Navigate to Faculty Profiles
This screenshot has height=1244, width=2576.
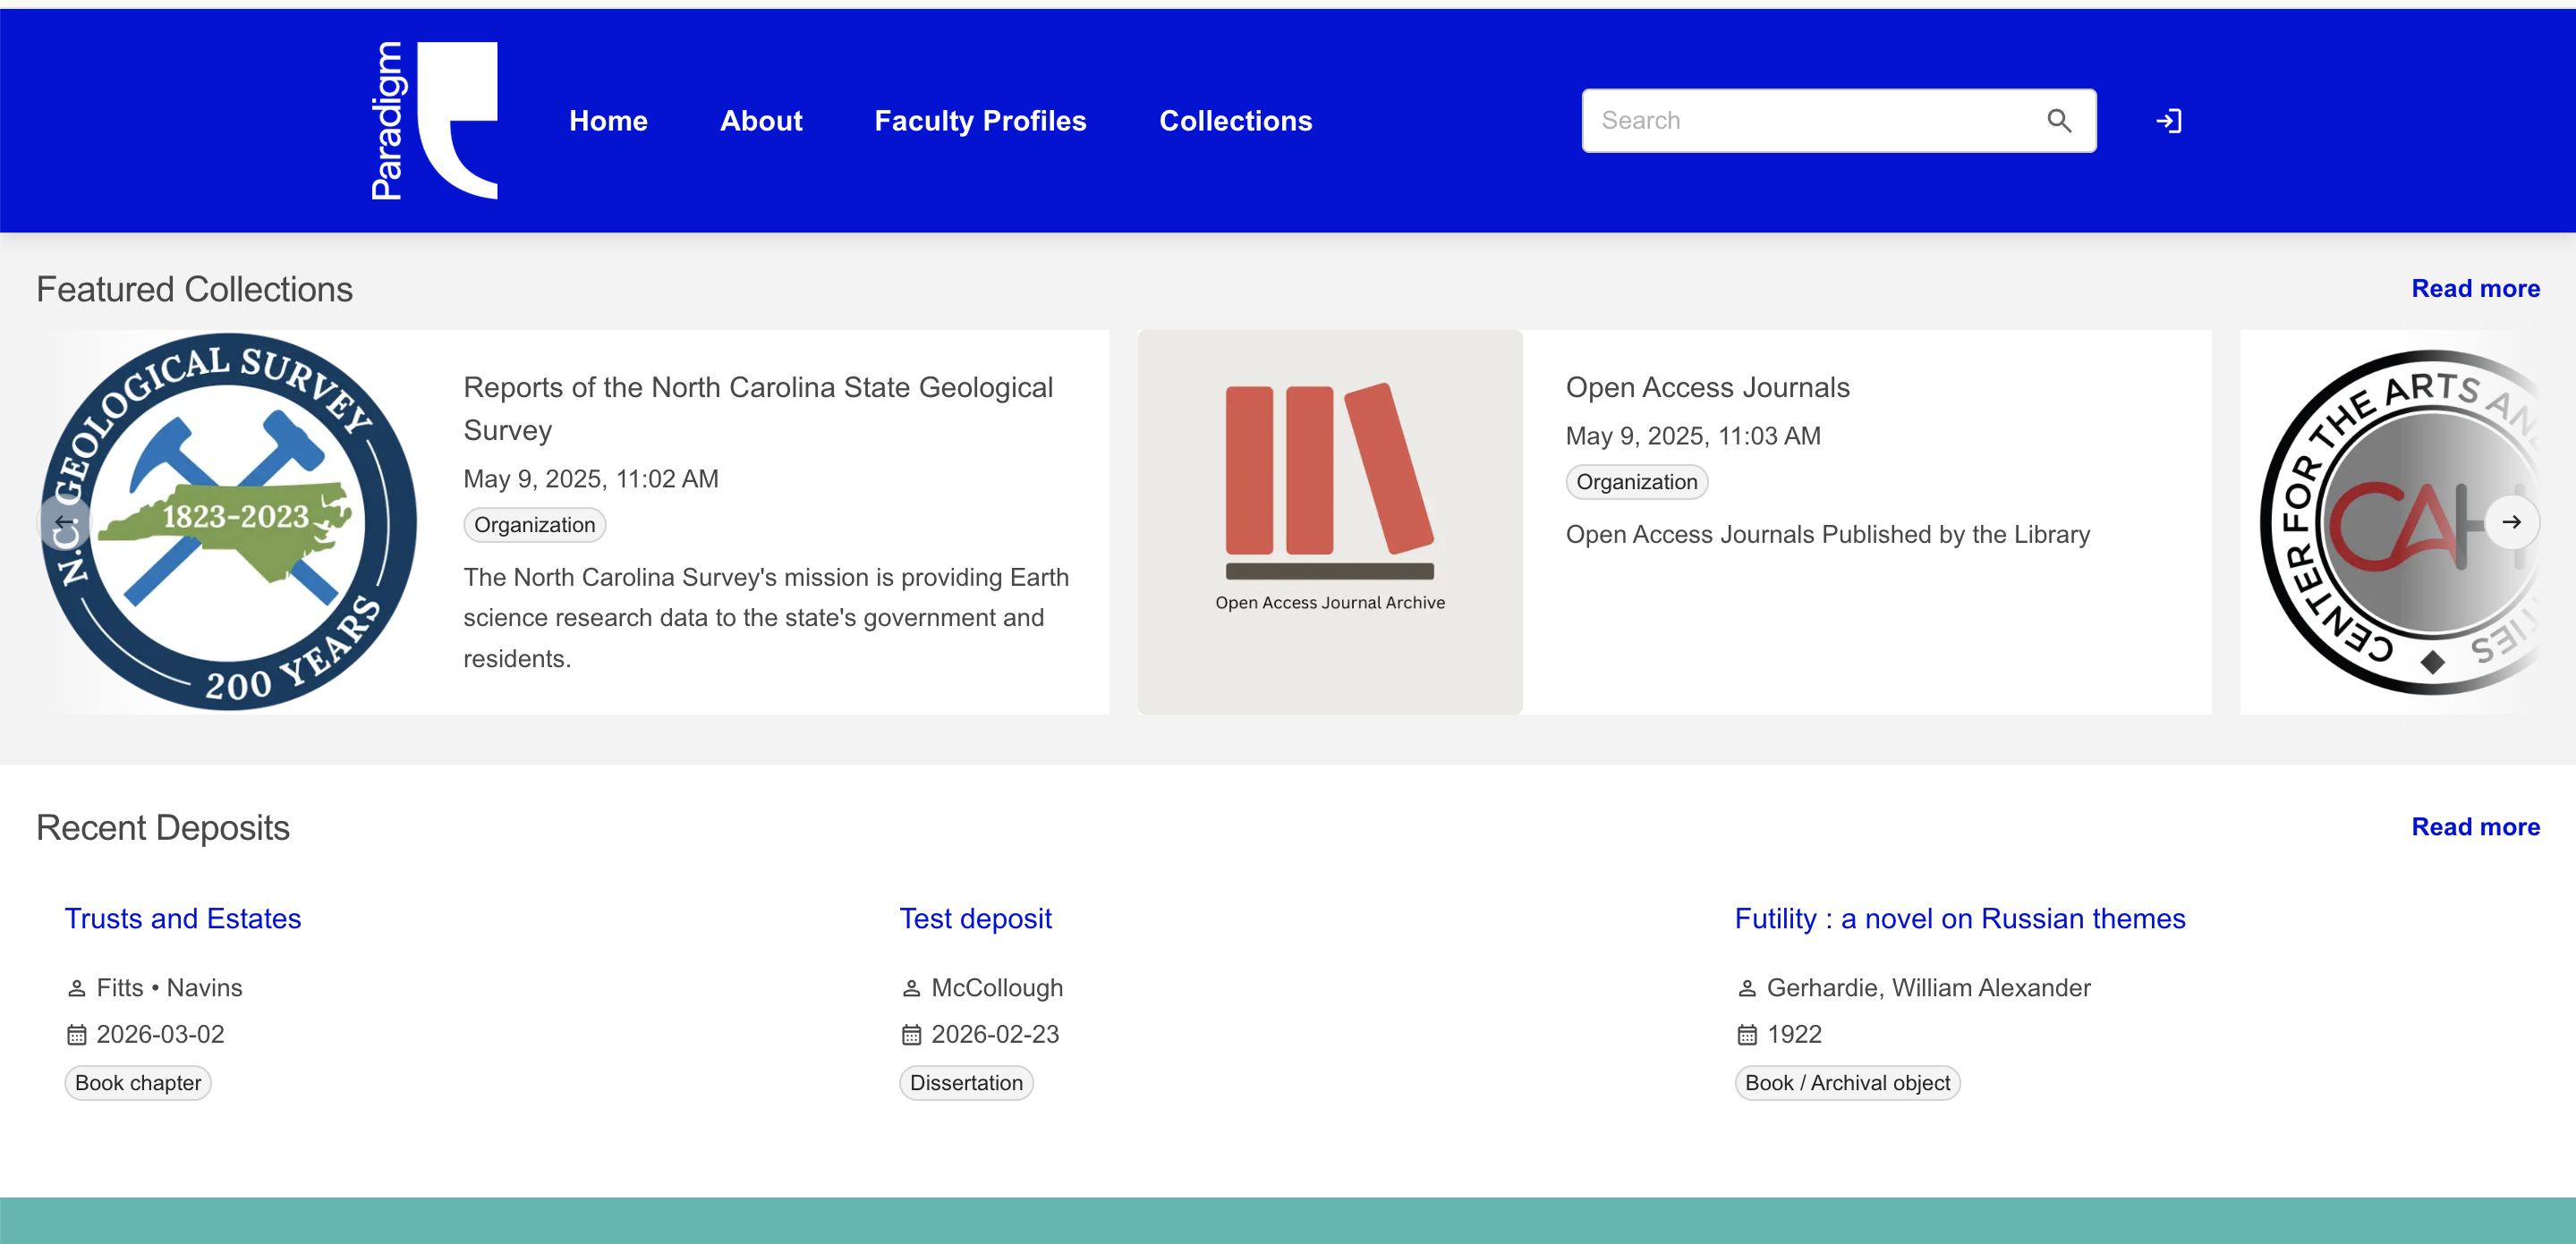[x=979, y=121]
